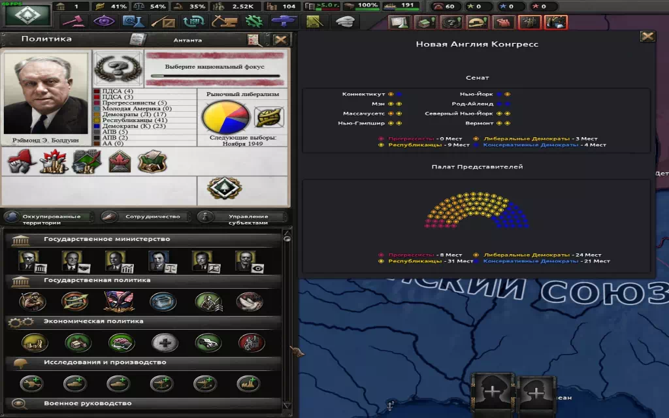Click the maple leaf national spirit icon
The width and height of the screenshot is (669, 418).
point(121,161)
